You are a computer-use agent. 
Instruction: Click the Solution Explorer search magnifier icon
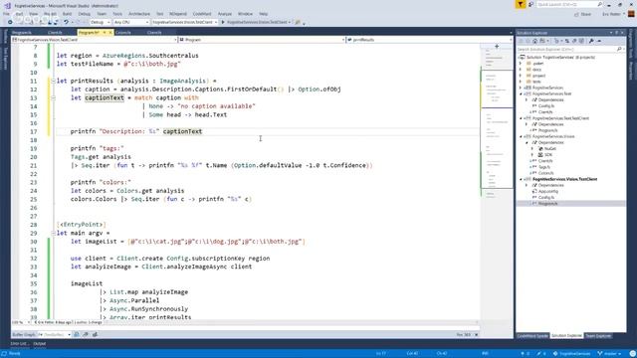[x=619, y=49]
